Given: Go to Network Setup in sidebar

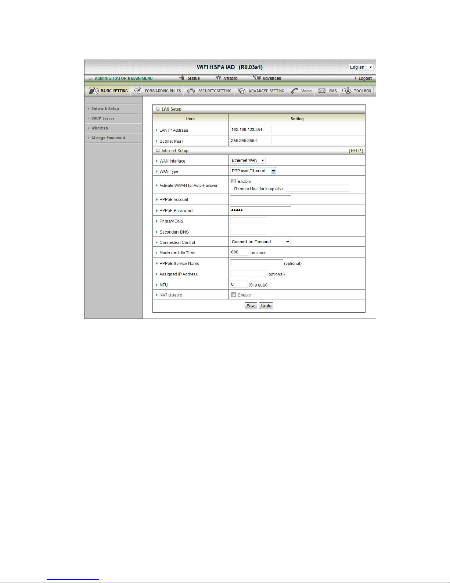Looking at the screenshot, I should (105, 109).
